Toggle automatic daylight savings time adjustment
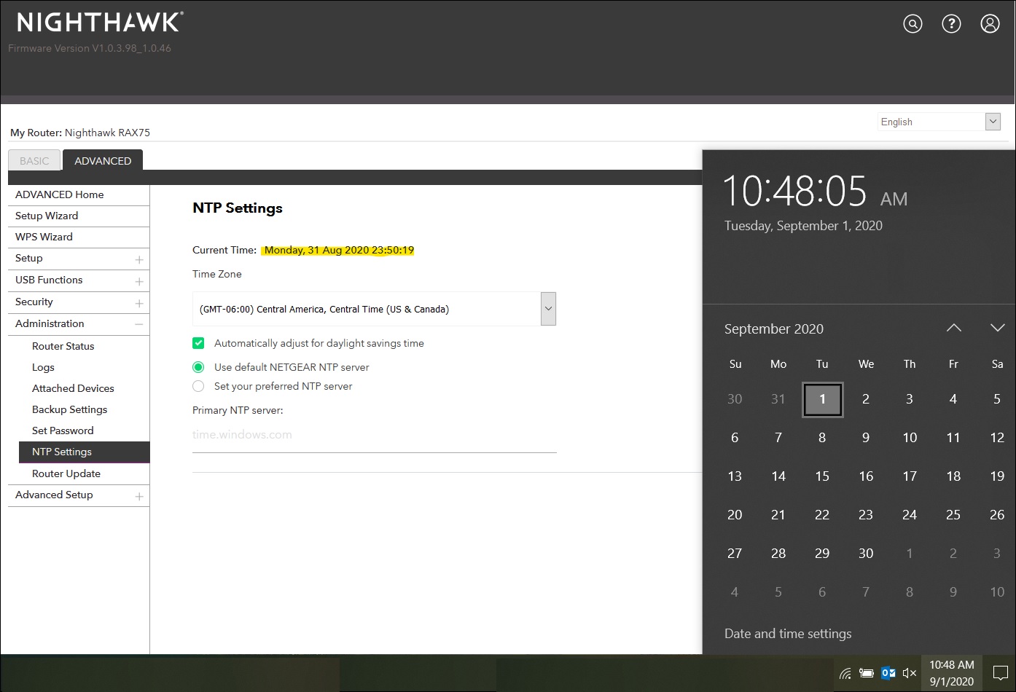1016x692 pixels. click(198, 343)
